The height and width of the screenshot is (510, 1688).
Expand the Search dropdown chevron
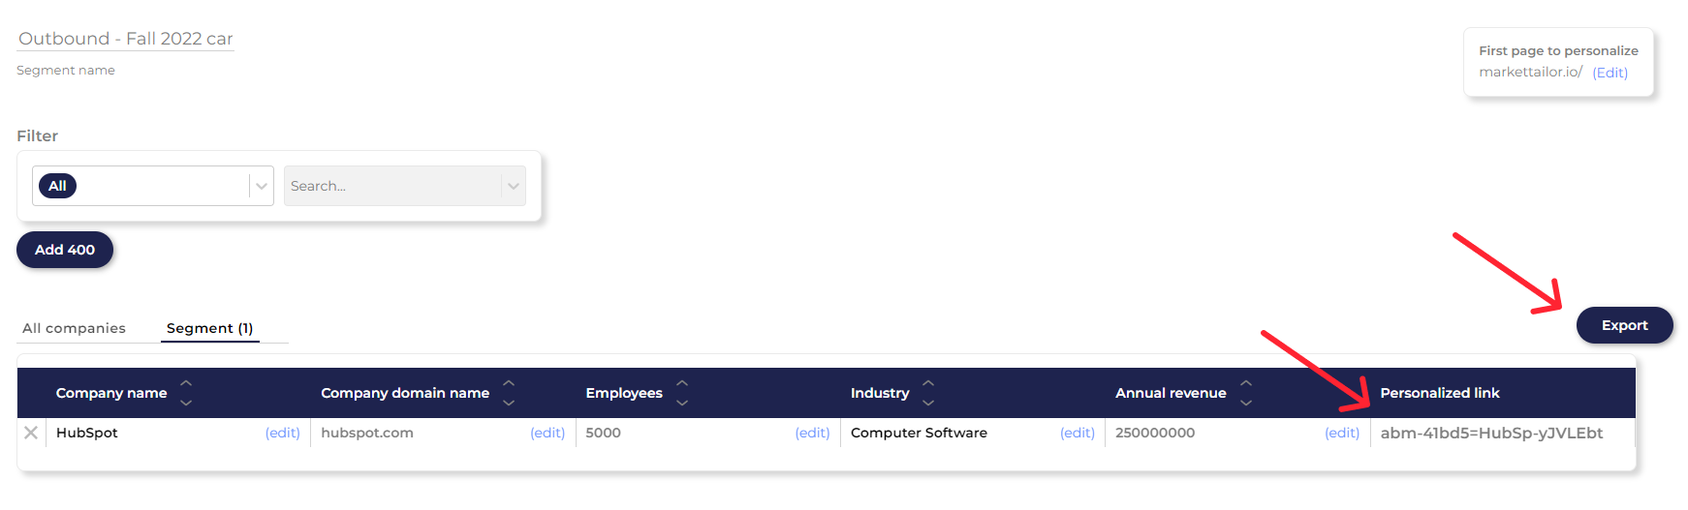[513, 186]
